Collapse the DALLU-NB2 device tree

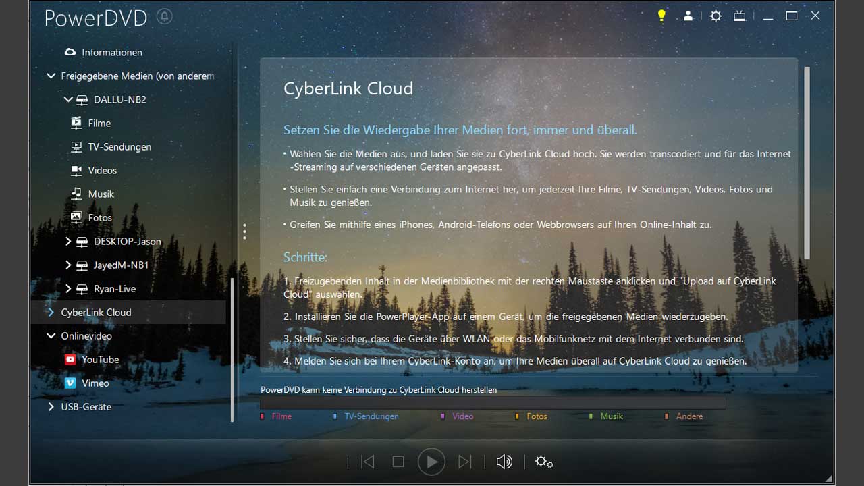point(68,99)
